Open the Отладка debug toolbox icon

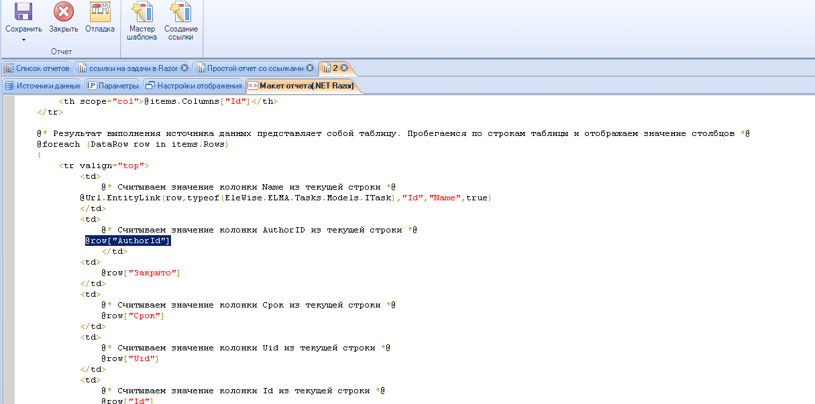click(x=100, y=12)
